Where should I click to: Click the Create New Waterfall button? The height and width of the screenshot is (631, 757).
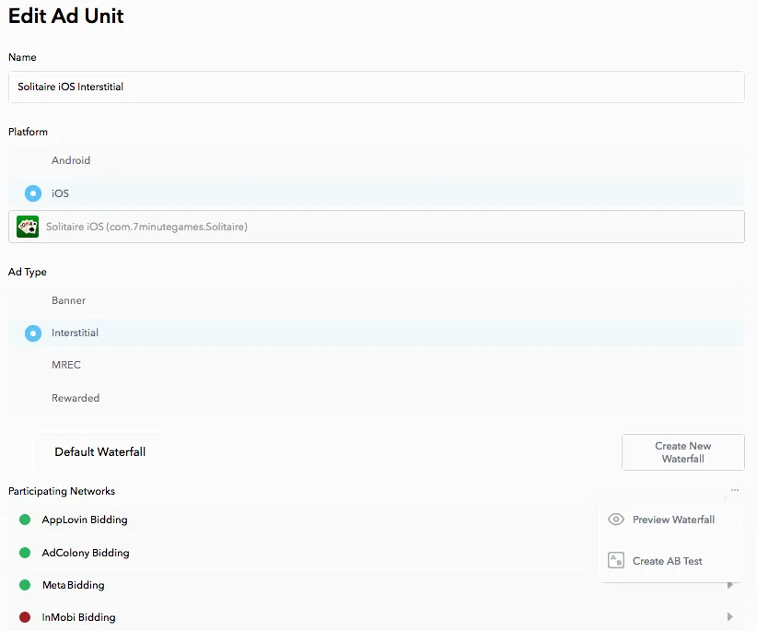coord(682,452)
